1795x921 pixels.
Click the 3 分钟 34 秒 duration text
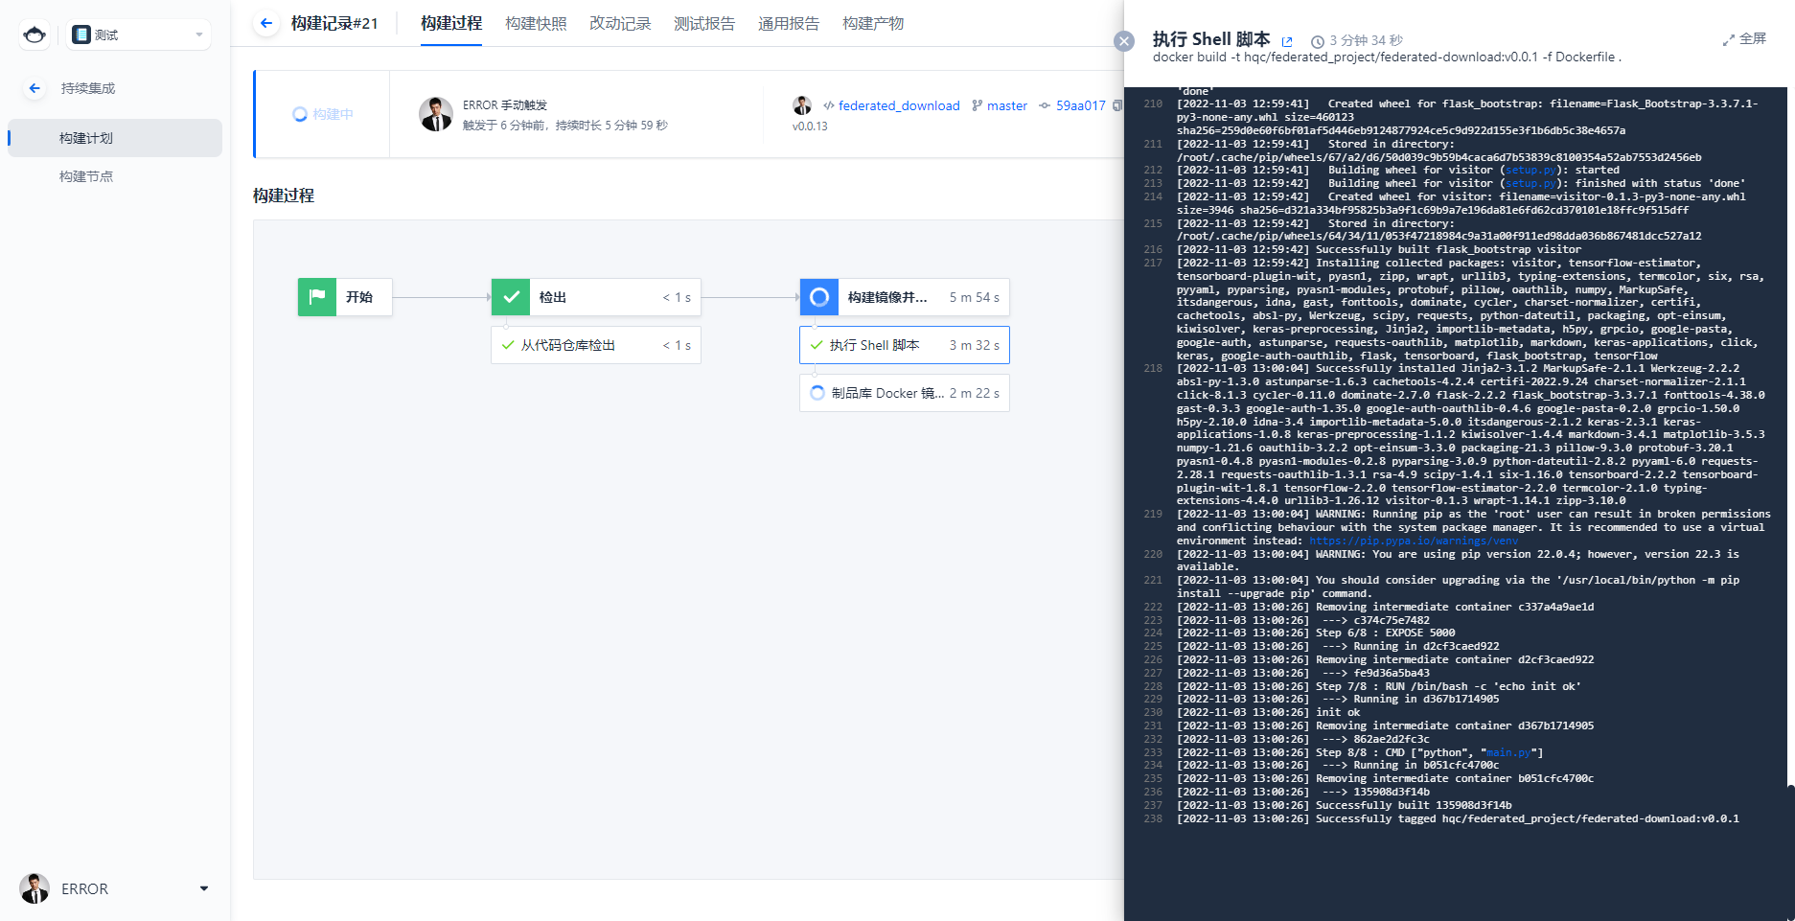pyautogui.click(x=1366, y=40)
